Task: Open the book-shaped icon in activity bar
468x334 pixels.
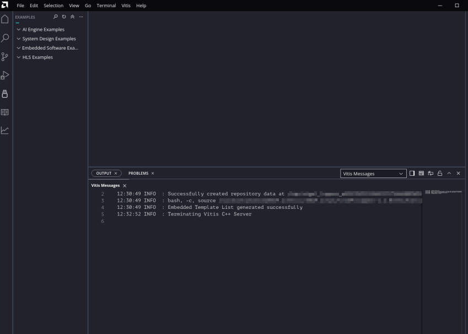Action: pyautogui.click(x=6, y=112)
